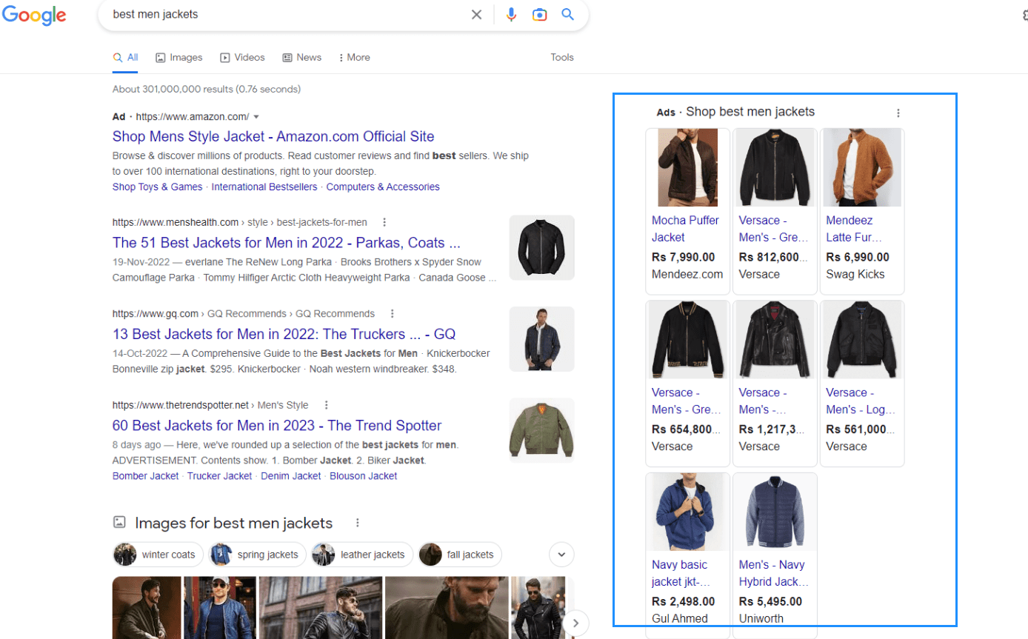Click the Navy basic jacket image
The image size is (1028, 639).
(688, 512)
